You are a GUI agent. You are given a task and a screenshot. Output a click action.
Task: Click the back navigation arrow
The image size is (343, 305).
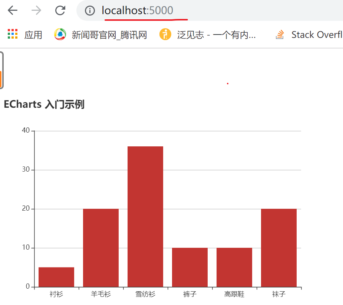tap(12, 10)
